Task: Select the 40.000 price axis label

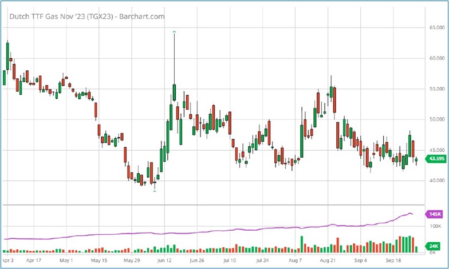Action: click(436, 180)
